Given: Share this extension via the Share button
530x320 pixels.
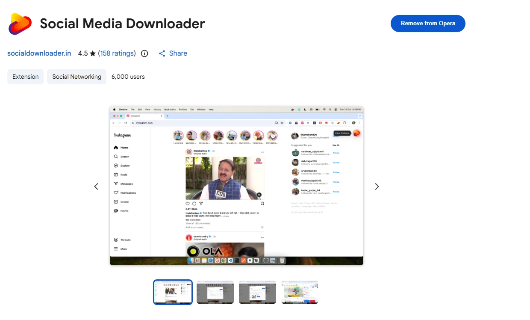Looking at the screenshot, I should [173, 53].
